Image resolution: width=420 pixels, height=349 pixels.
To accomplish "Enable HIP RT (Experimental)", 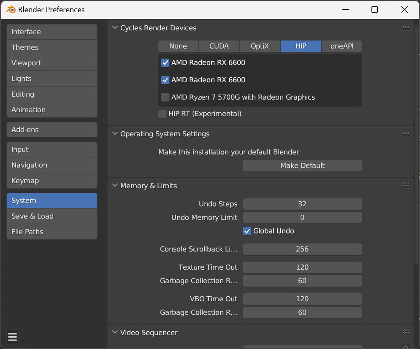I will [x=162, y=114].
